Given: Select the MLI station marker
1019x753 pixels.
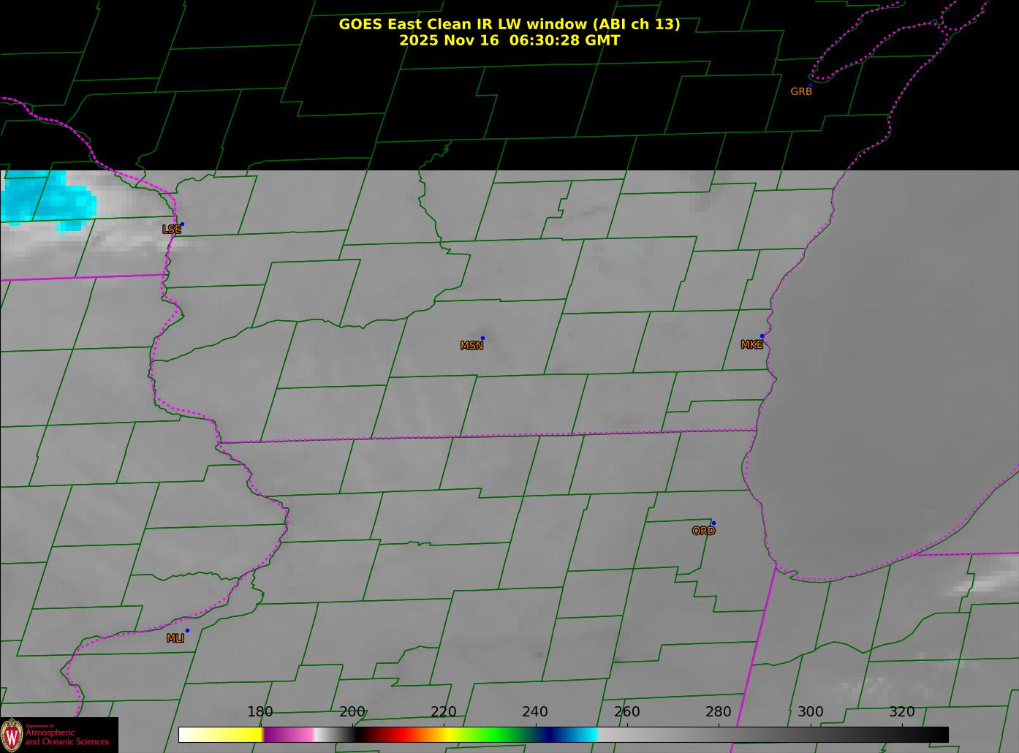Looking at the screenshot, I should pyautogui.click(x=187, y=630).
